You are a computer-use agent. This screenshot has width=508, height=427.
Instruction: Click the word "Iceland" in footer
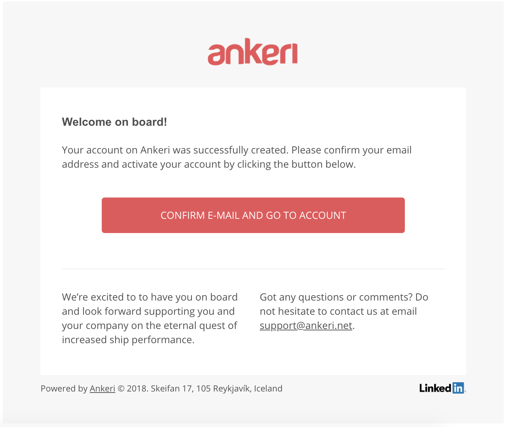[x=268, y=388]
